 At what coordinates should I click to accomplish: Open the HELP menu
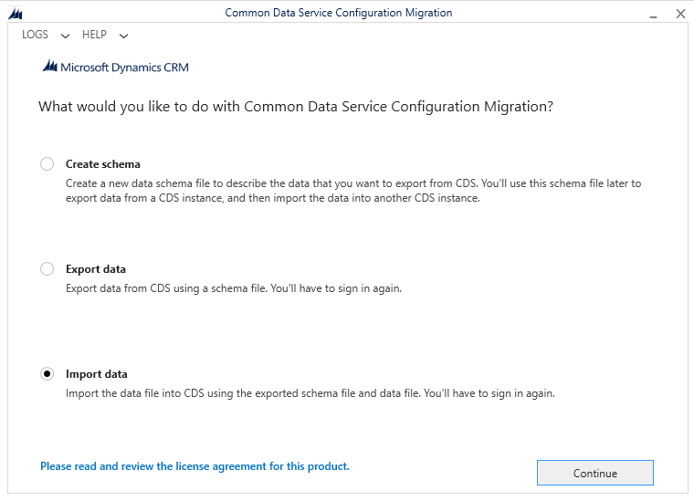point(94,35)
